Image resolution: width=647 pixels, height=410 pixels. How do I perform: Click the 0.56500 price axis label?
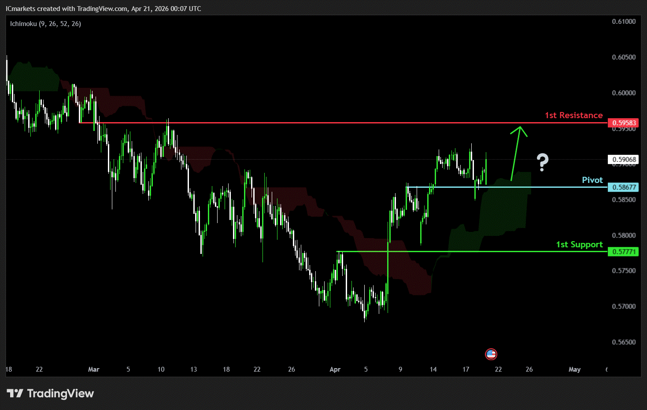point(624,342)
